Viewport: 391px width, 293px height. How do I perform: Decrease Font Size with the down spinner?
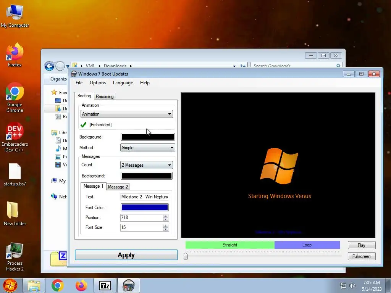(166, 229)
